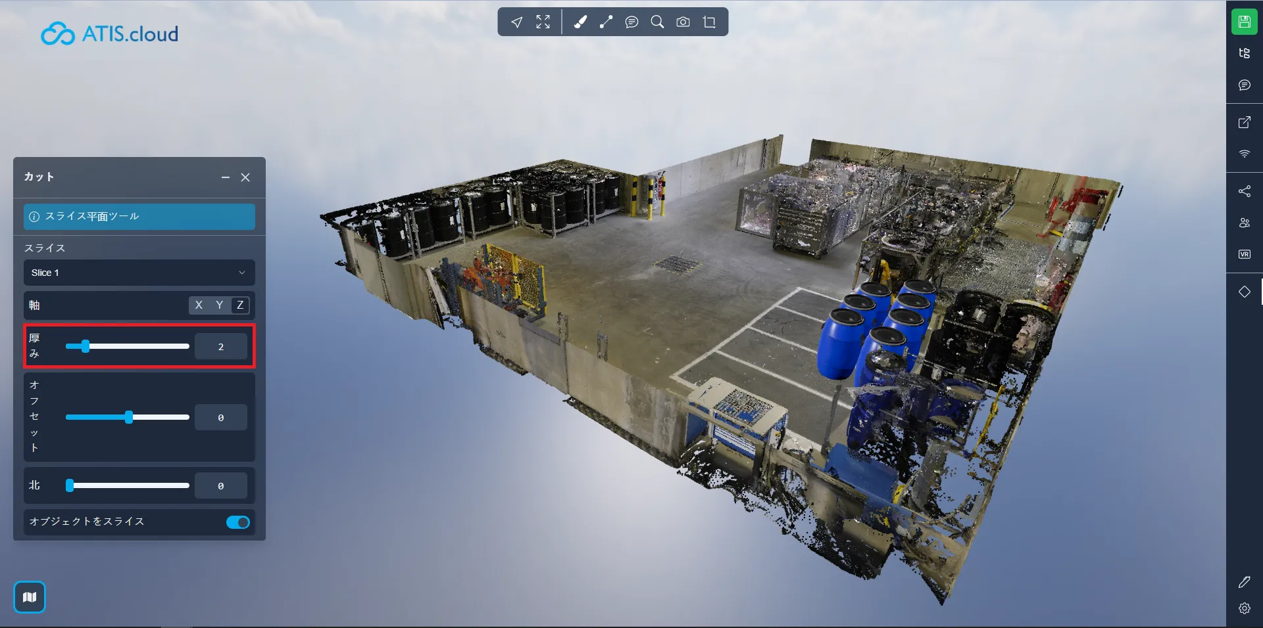The height and width of the screenshot is (628, 1263).
Task: Select the Z axis button
Action: (x=240, y=305)
